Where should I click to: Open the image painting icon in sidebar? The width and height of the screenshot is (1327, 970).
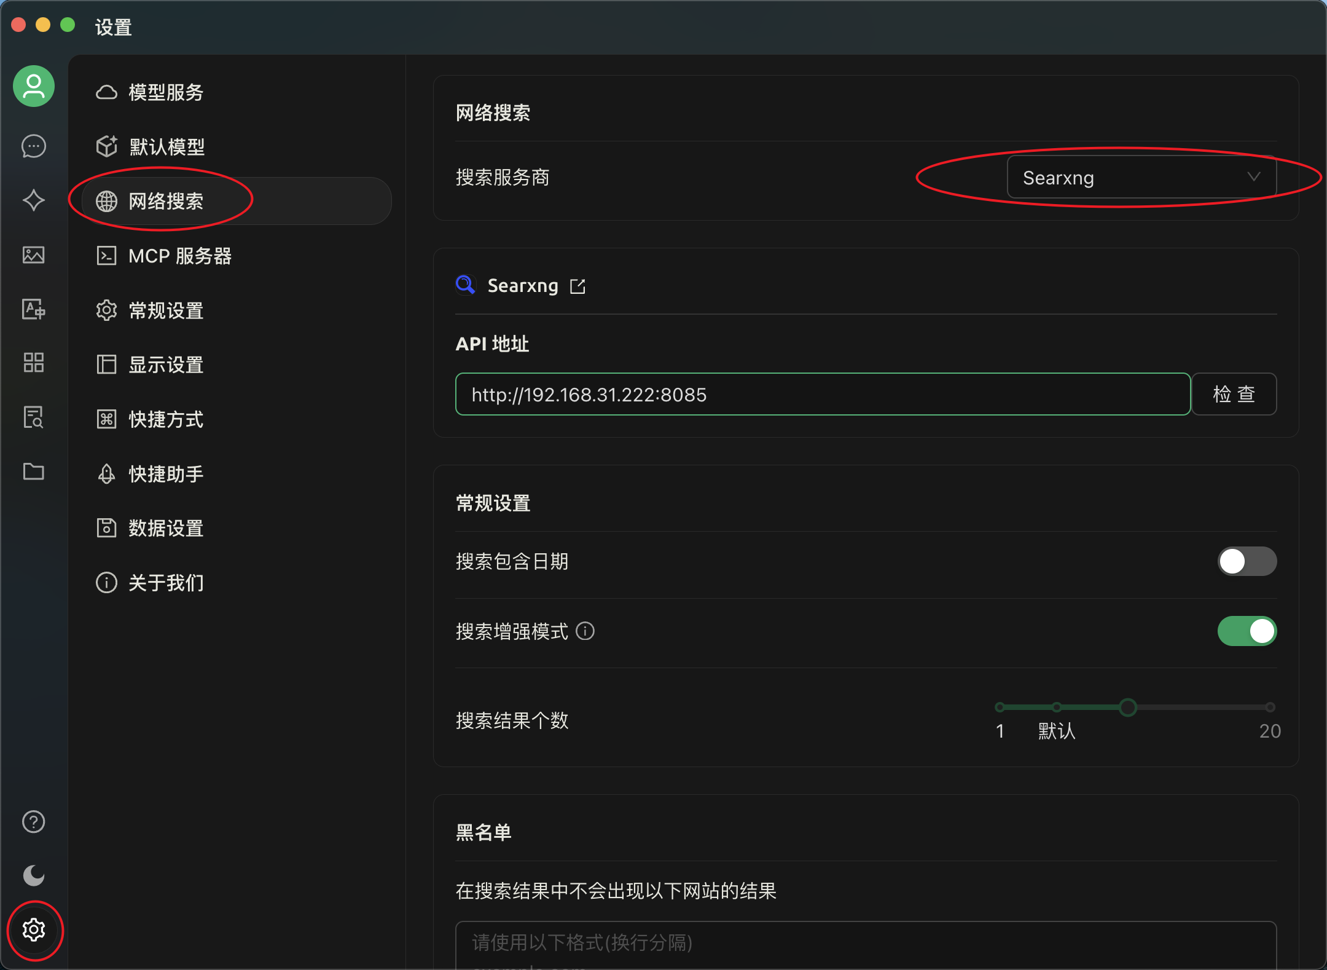34,254
